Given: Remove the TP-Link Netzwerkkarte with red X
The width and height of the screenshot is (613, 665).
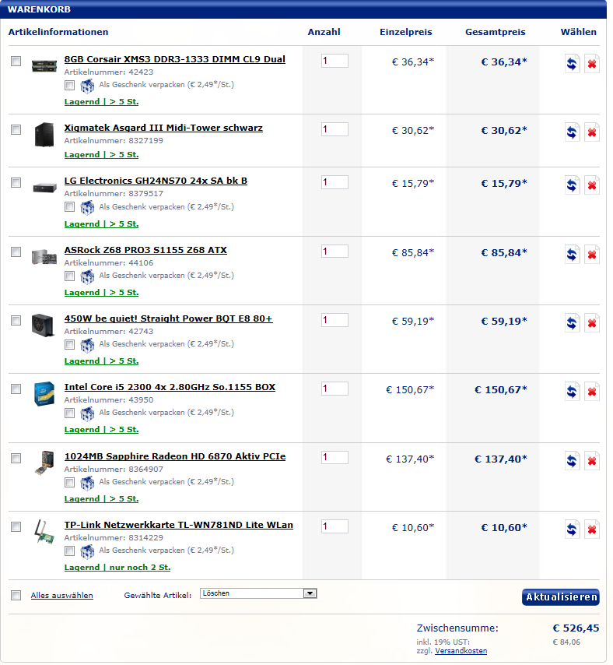Looking at the screenshot, I should point(592,530).
